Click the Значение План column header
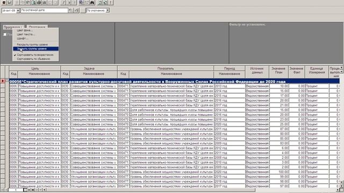Image resolution: width=344 pixels, height=193 pixels. click(x=278, y=72)
